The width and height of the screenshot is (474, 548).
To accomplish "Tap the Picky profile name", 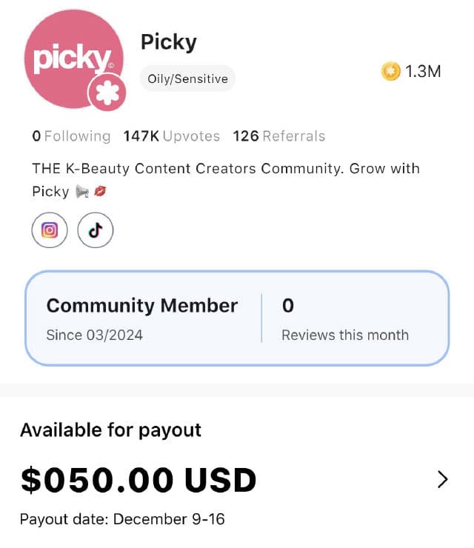I will tap(169, 42).
